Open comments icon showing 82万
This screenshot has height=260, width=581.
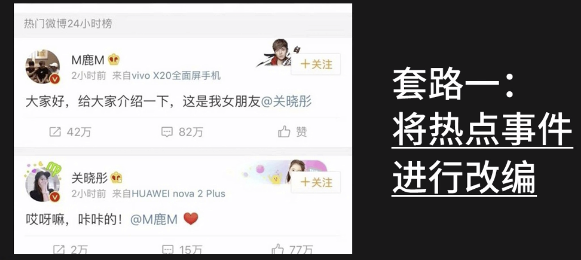(167, 132)
